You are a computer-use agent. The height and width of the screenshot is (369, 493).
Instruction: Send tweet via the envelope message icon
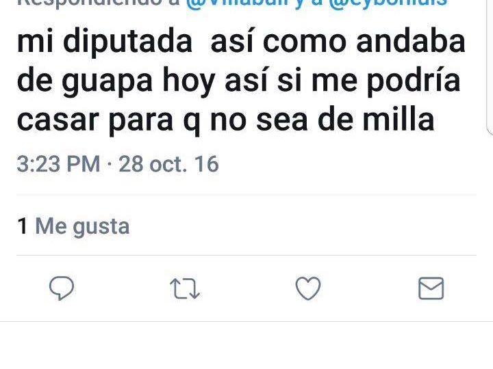(431, 288)
